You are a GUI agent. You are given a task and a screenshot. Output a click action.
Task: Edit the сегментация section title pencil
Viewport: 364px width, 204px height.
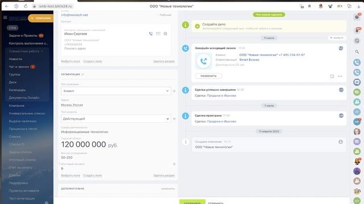coord(82,74)
